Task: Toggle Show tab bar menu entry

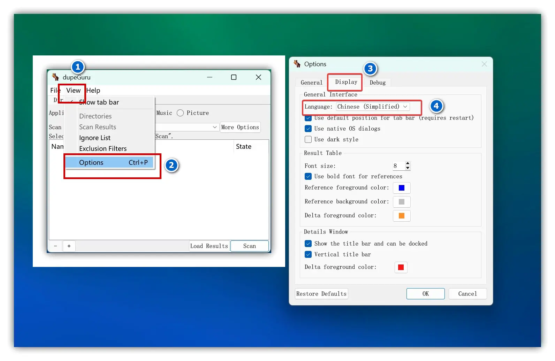Action: point(110,102)
